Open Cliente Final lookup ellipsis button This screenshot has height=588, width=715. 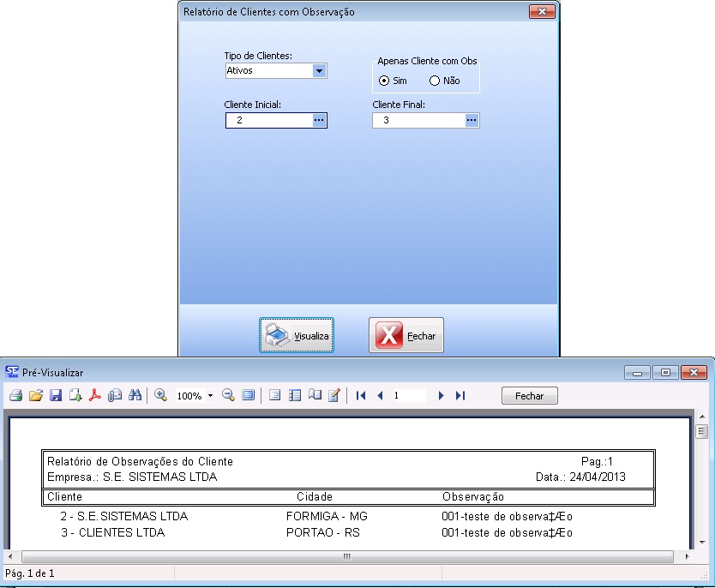coord(471,122)
